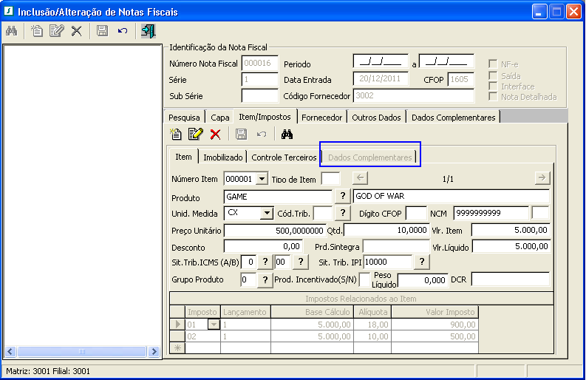Click the Desconto input field

pyautogui.click(x=263, y=246)
